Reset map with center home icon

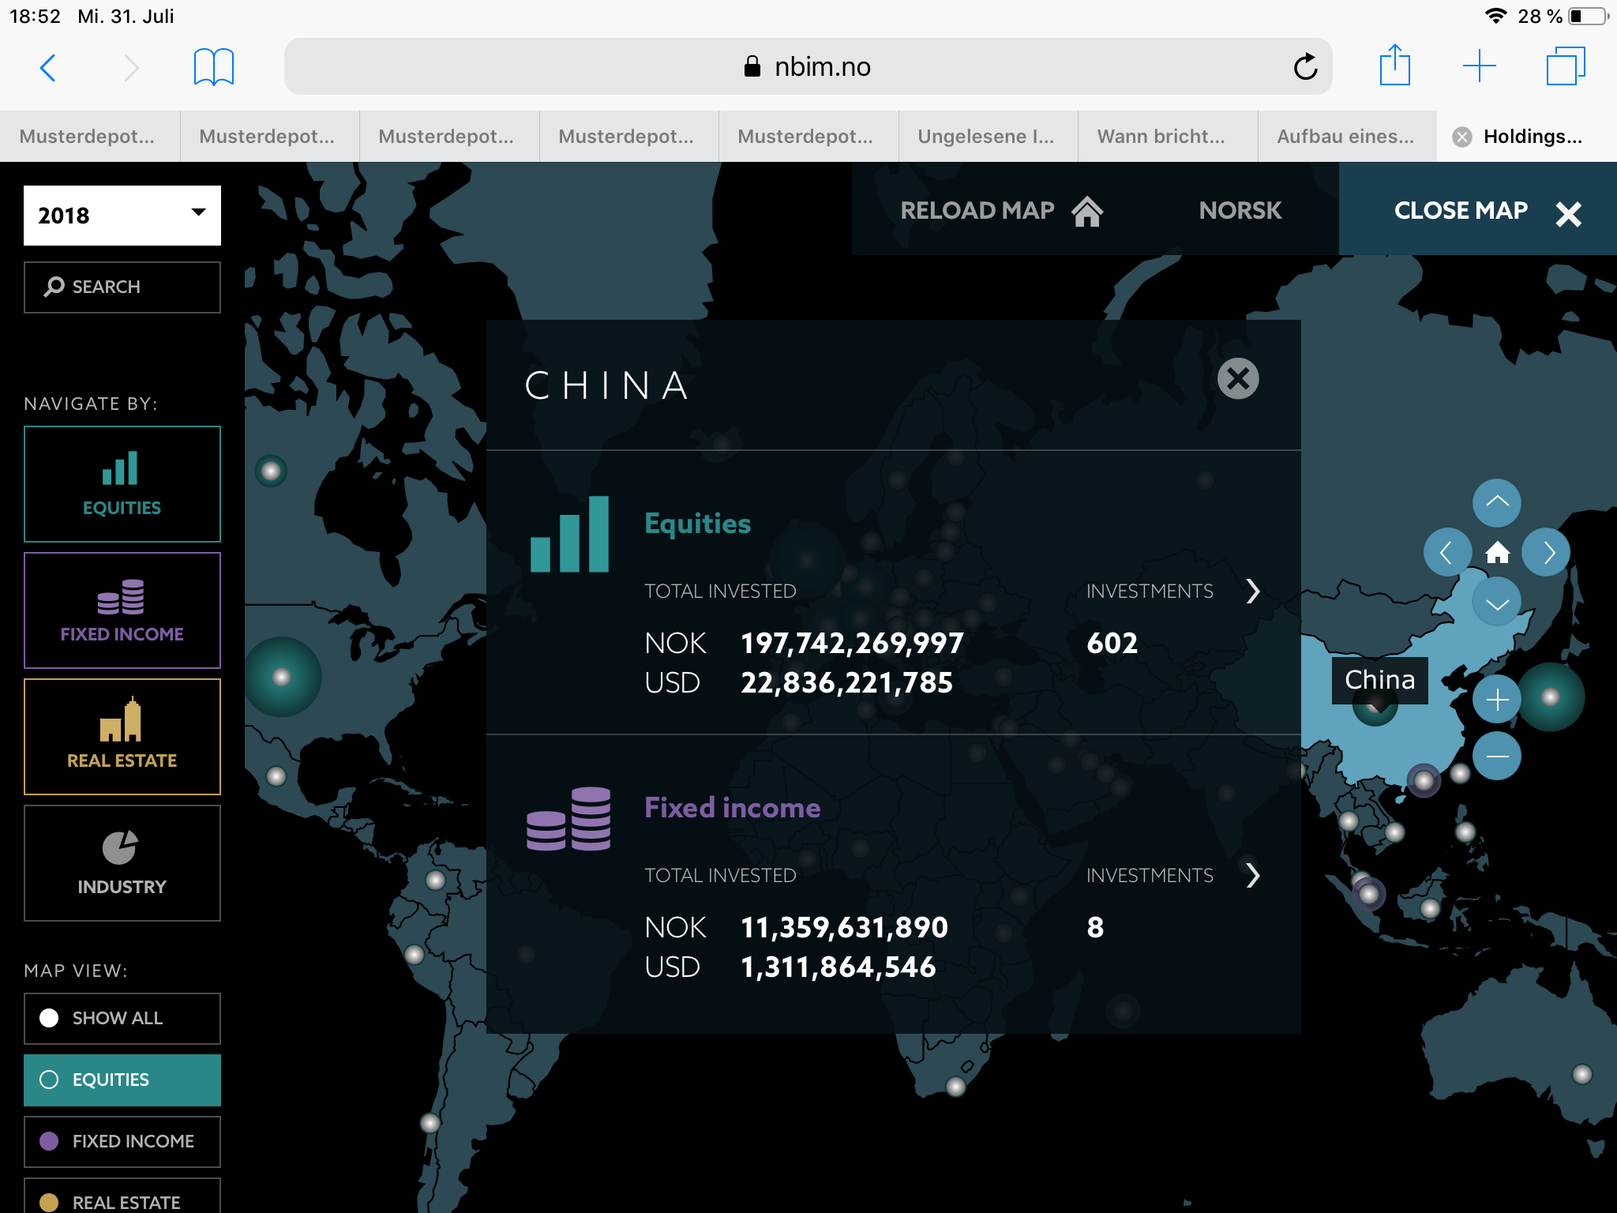tap(1497, 552)
